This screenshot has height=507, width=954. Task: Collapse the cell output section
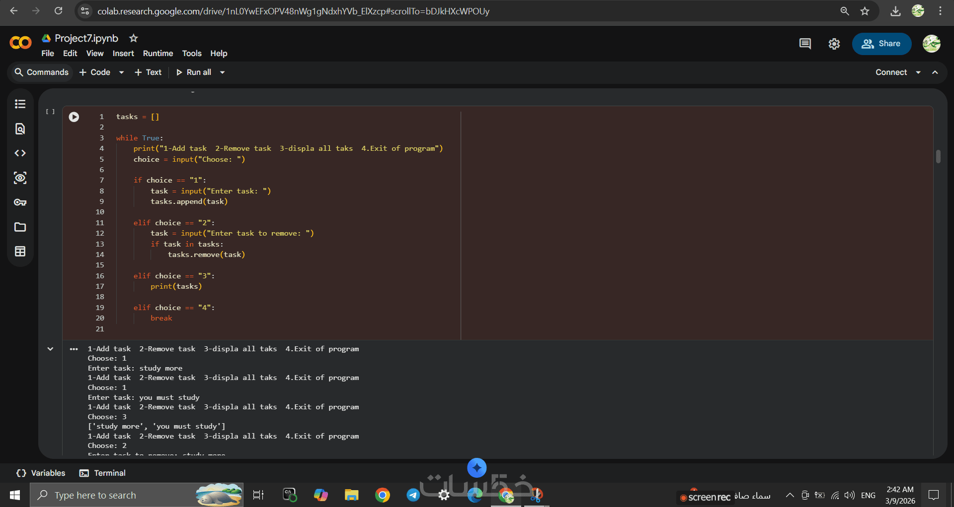50,349
